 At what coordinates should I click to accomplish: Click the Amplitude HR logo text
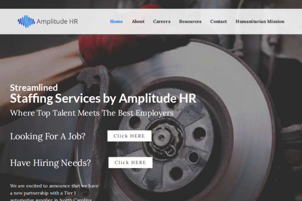point(57,22)
